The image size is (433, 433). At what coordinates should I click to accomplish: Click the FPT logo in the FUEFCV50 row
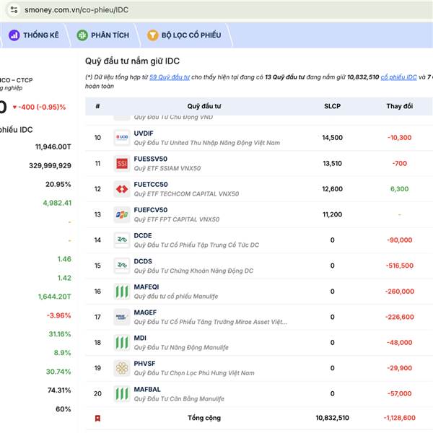pyautogui.click(x=122, y=214)
